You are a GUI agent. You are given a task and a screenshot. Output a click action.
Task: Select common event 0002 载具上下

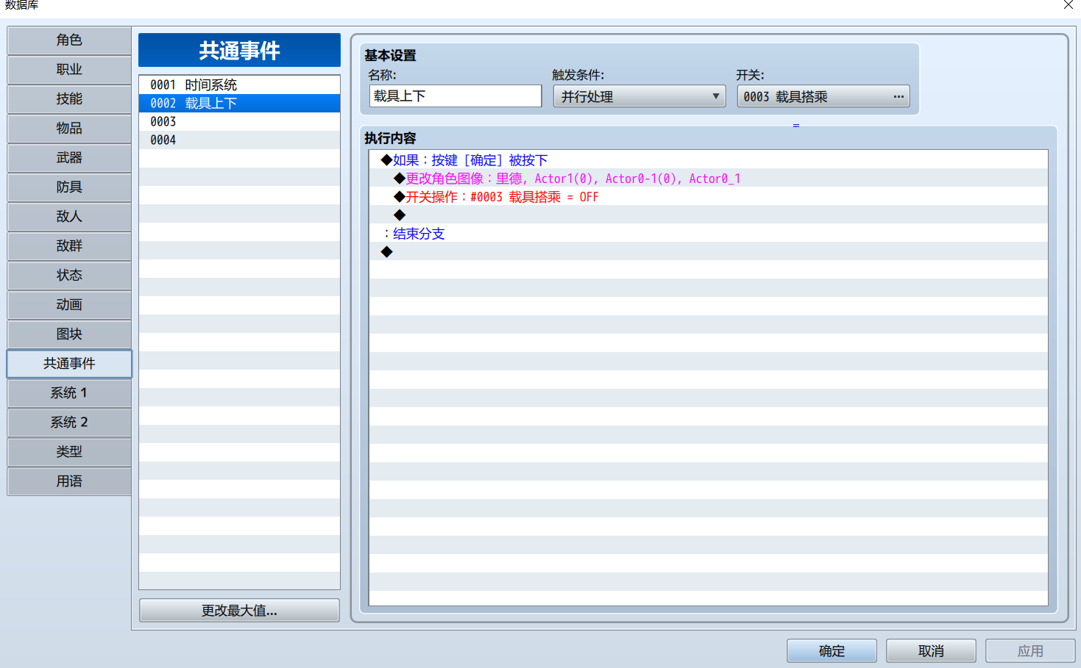(239, 104)
